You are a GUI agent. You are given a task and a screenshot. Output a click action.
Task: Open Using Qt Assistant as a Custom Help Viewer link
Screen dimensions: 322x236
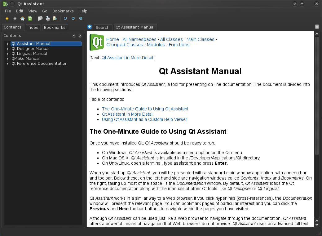[x=144, y=120]
